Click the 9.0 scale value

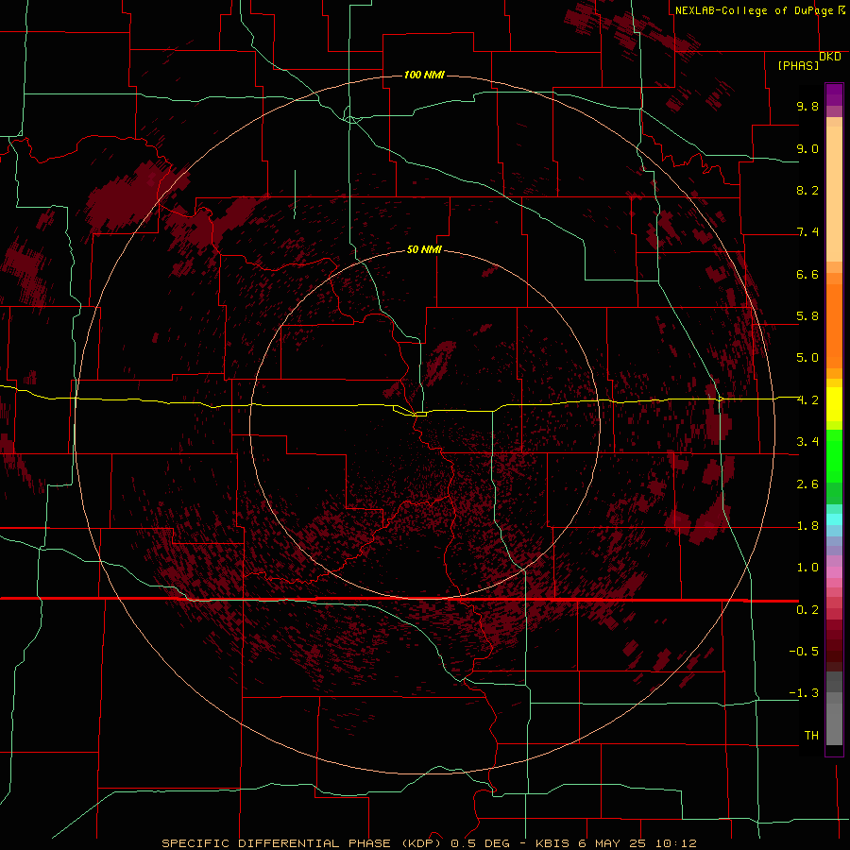point(807,148)
